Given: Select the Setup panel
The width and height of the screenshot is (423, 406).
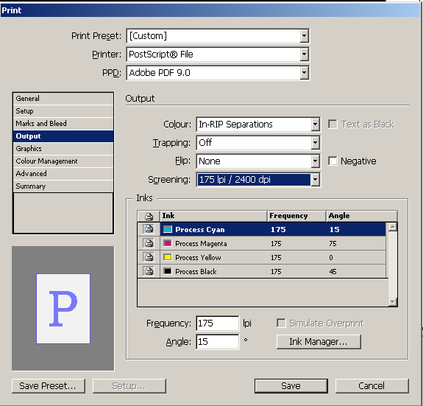Looking at the screenshot, I should tap(63, 111).
